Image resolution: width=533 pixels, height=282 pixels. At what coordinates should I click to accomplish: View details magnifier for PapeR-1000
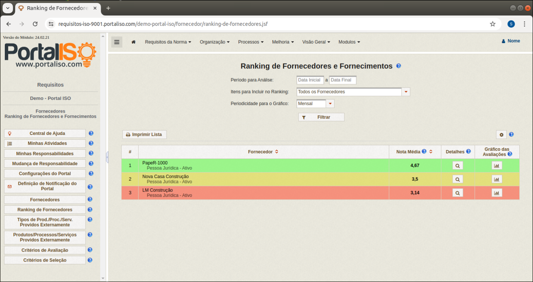tap(457, 166)
